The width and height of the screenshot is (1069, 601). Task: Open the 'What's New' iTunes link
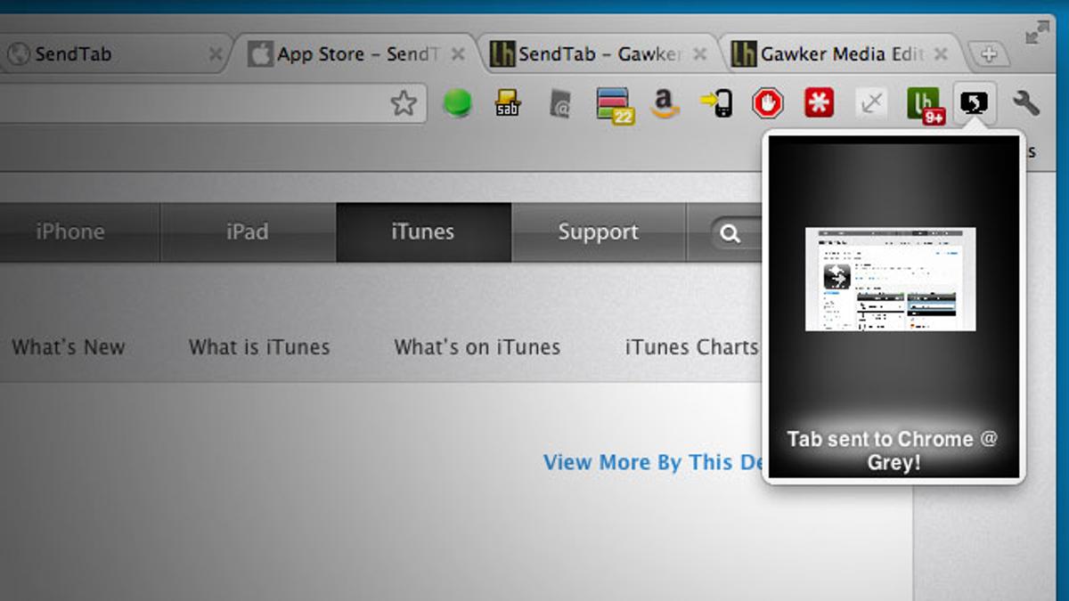[x=69, y=347]
